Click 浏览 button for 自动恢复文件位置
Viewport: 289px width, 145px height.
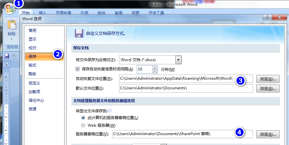pyautogui.click(x=268, y=79)
